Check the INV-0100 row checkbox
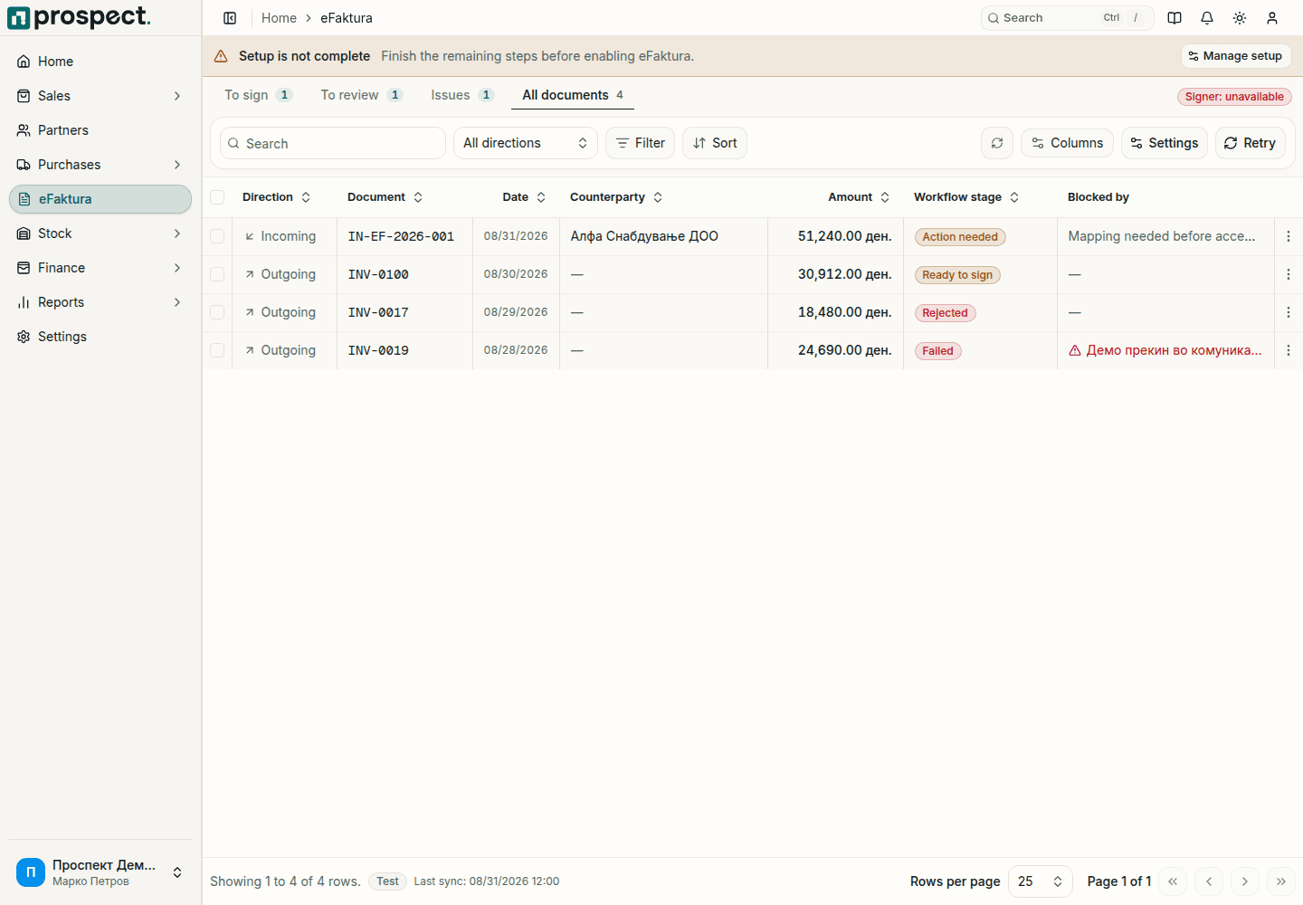The image size is (1303, 905). (217, 274)
